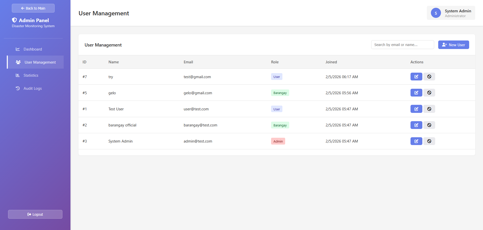483x230 pixels.
Task: Ban user@test.com with the block icon
Action: (x=429, y=109)
